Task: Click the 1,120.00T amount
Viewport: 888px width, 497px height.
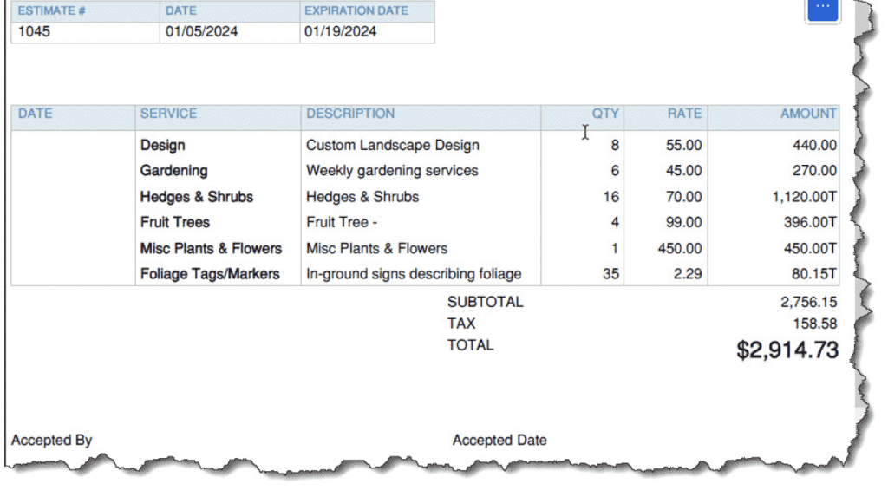Action: click(x=804, y=197)
